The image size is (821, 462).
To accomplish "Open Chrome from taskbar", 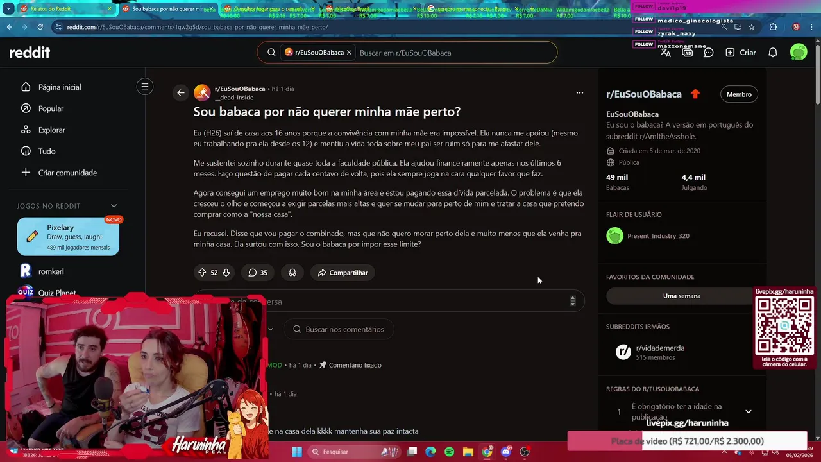I will click(487, 452).
